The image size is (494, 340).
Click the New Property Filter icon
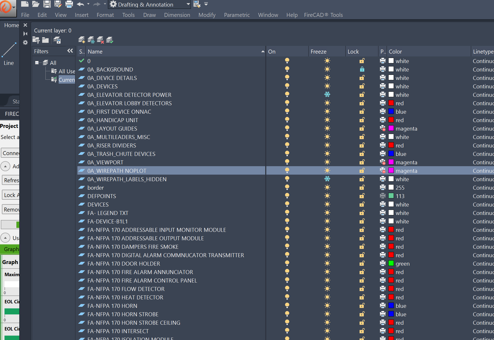pos(36,40)
